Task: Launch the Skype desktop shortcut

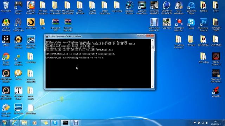Action: [191, 24]
